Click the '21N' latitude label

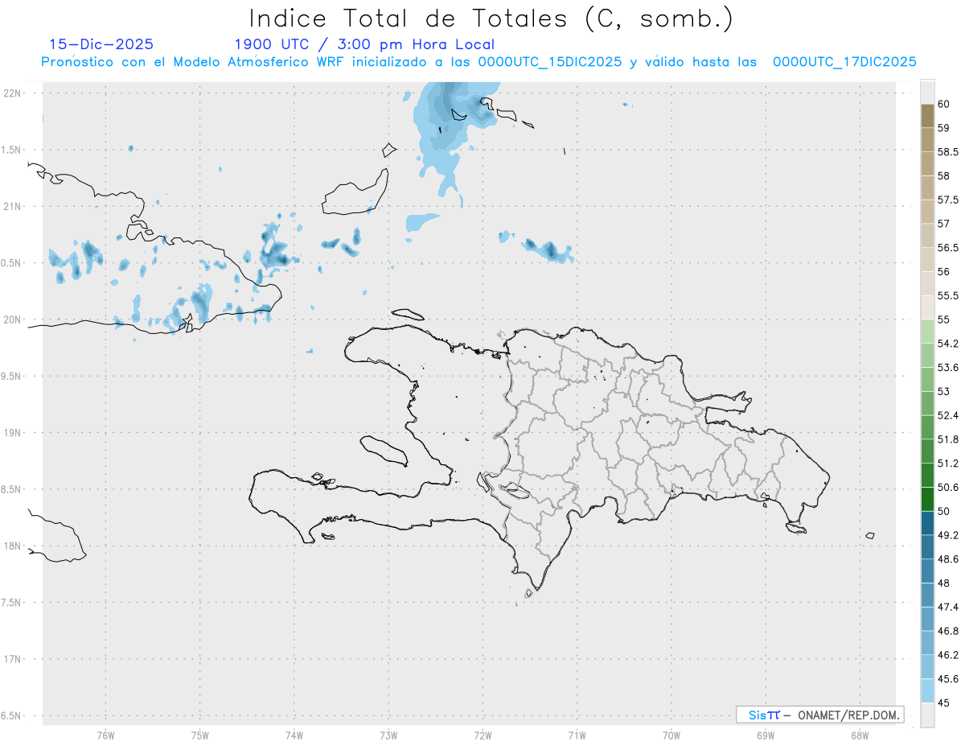click(x=12, y=206)
